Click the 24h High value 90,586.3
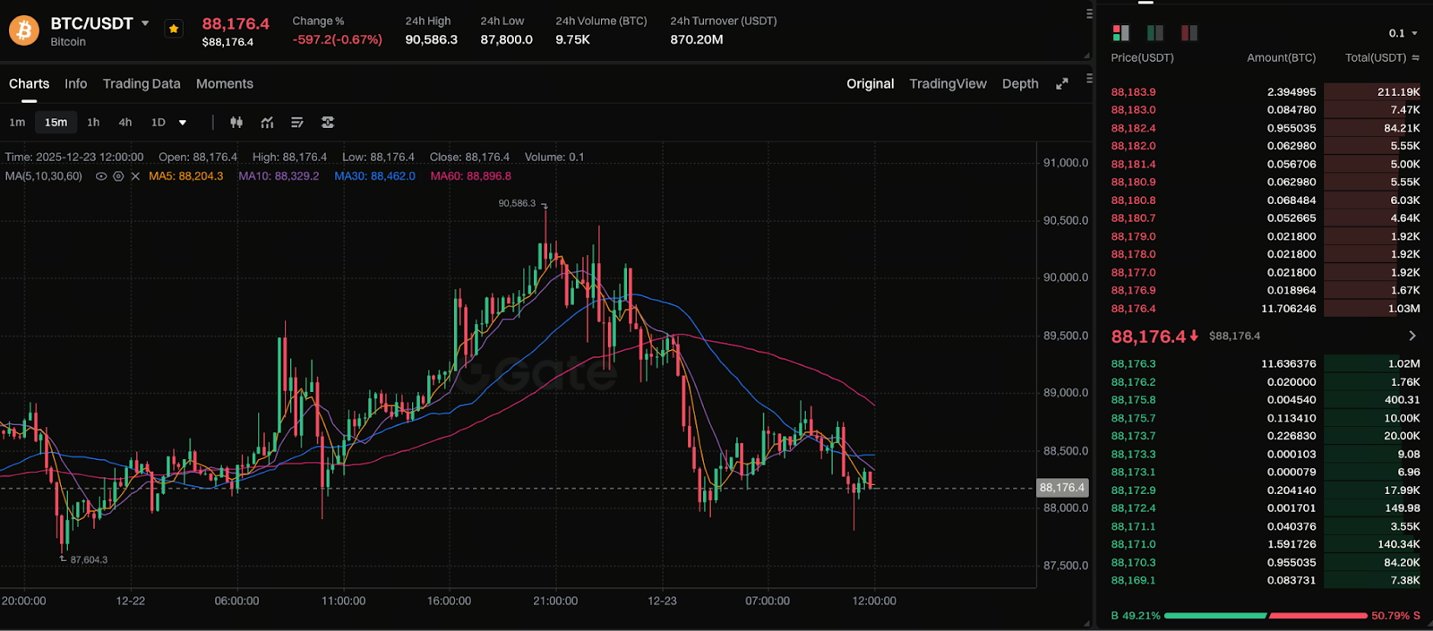 (431, 39)
